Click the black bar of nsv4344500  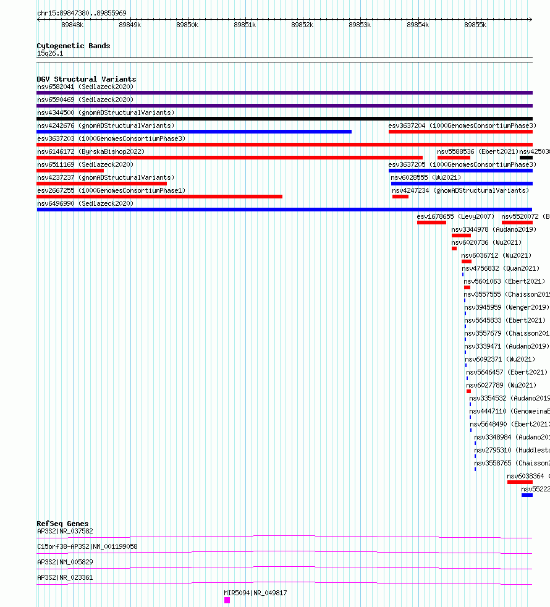(x=284, y=119)
